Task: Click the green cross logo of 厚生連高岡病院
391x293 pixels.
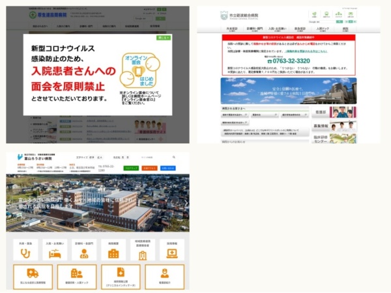Action: click(33, 15)
